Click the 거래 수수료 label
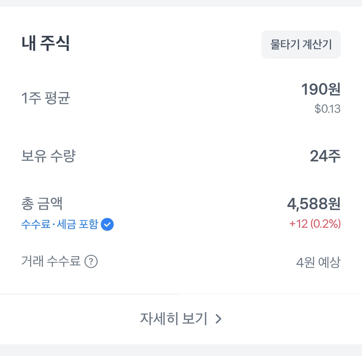 click(x=51, y=262)
